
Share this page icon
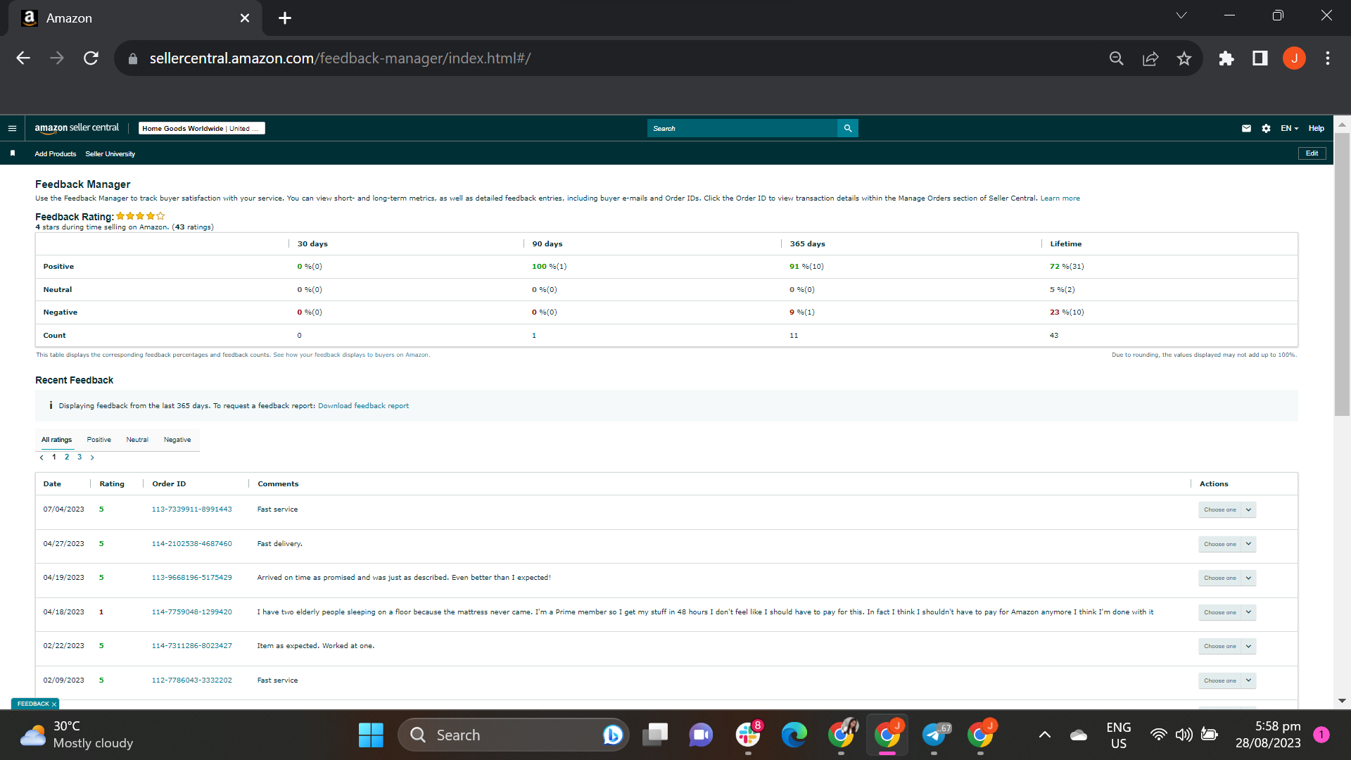click(x=1150, y=58)
